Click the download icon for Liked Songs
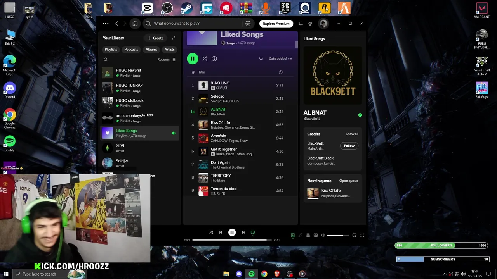The height and width of the screenshot is (279, 497). 214,59
